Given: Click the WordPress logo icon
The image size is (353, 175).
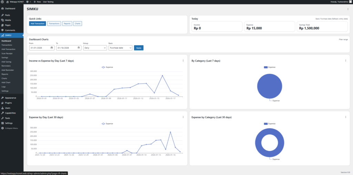Looking at the screenshot, I should pos(2,2).
